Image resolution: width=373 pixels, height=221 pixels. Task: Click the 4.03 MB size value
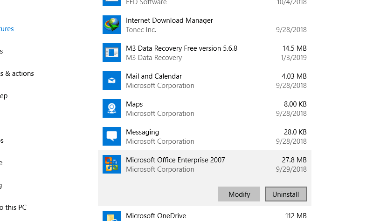[294, 76]
